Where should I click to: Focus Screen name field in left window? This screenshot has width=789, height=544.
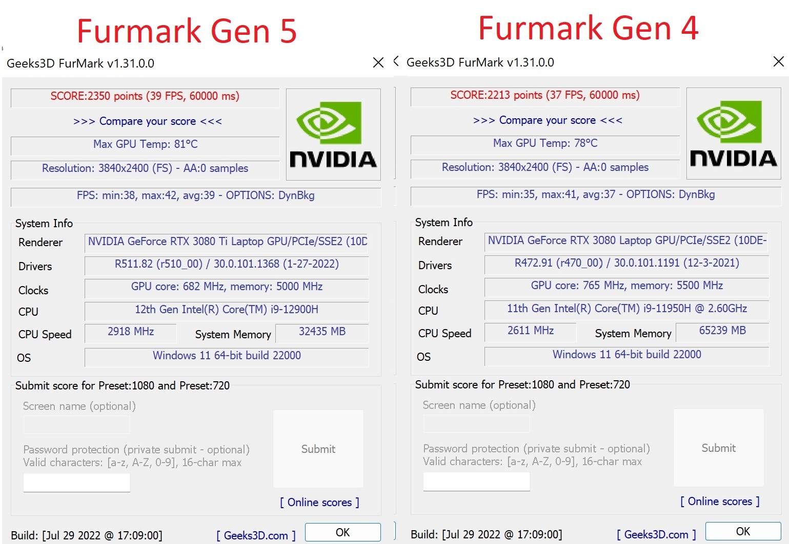point(77,425)
